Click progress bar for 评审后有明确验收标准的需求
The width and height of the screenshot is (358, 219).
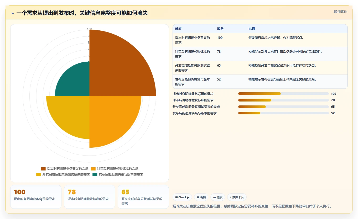point(283,100)
